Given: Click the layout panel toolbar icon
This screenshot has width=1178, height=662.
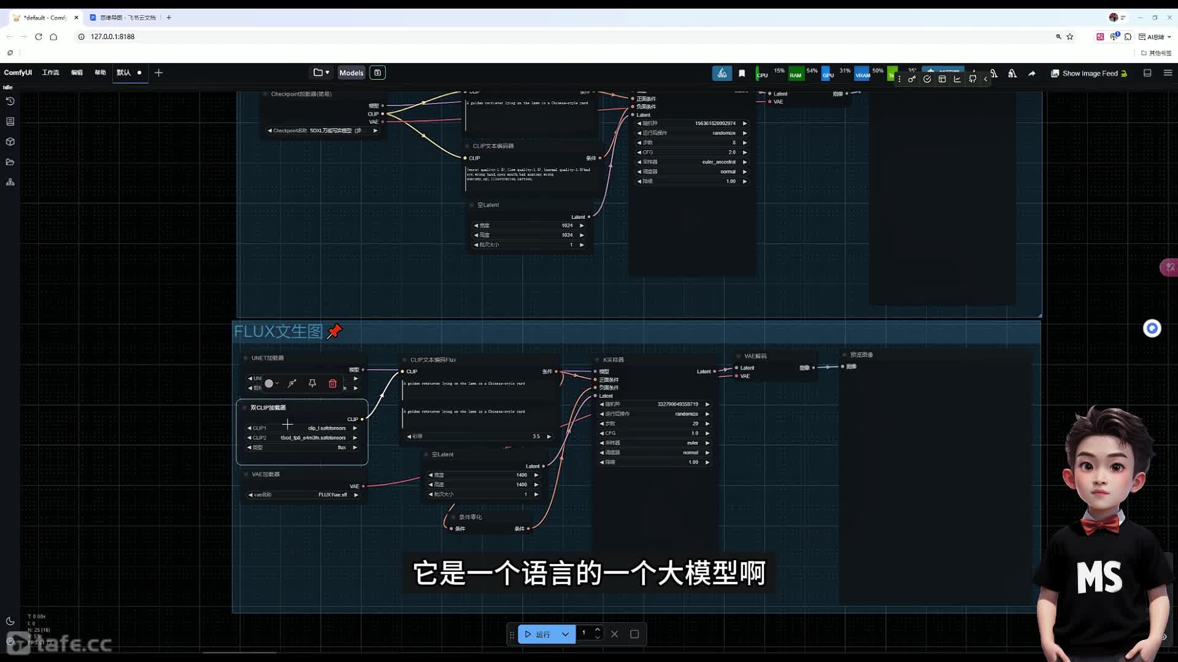Looking at the screenshot, I should pyautogui.click(x=942, y=79).
